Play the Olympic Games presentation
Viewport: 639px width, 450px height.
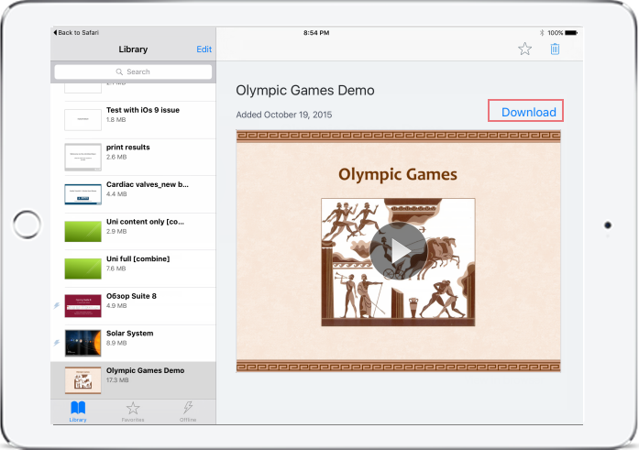(x=398, y=250)
